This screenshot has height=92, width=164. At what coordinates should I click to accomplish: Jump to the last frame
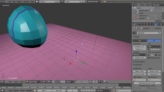94,90
